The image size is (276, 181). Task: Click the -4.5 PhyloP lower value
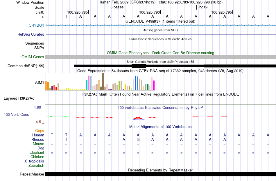(38, 122)
